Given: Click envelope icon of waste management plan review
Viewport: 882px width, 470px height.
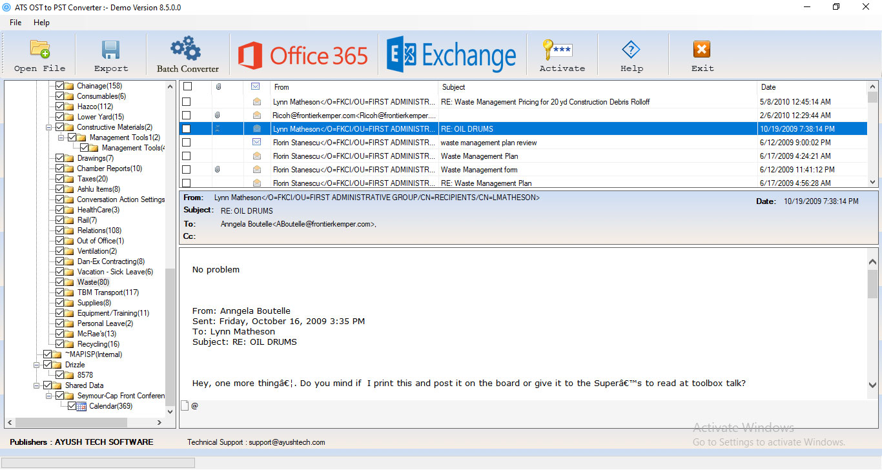Looking at the screenshot, I should point(257,142).
